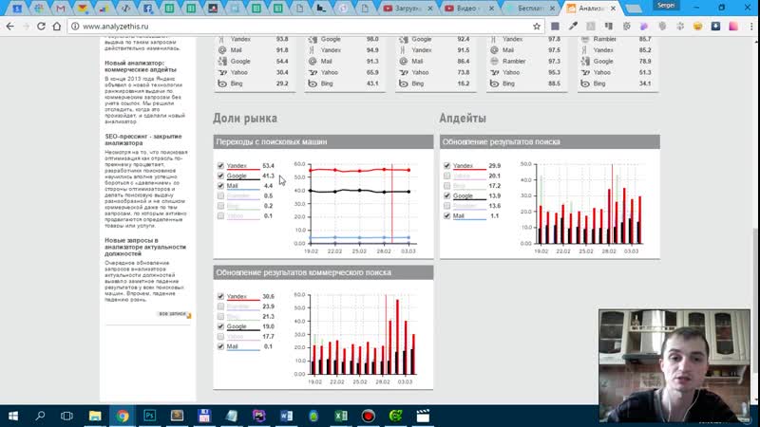The image size is (760, 427).
Task: Enable the 23.9 row checkbox in the commercial chart
Action: click(220, 306)
